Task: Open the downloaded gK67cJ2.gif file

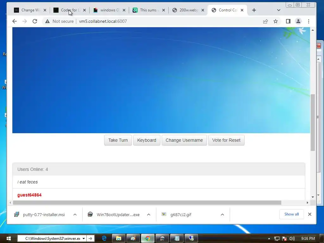Action: coord(177,215)
